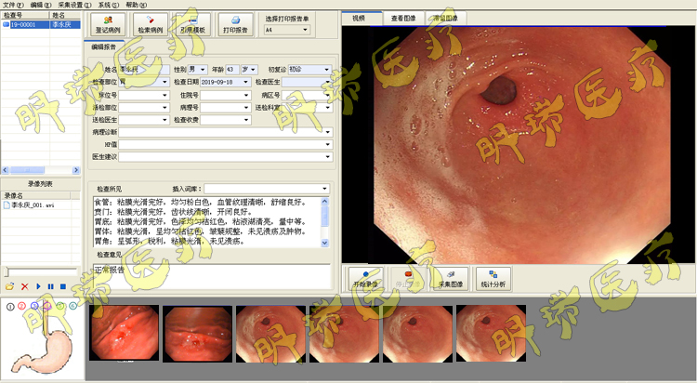The height and width of the screenshot is (383, 697).
Task: Click the 检索病例 search case toolbar button
Action: (151, 24)
